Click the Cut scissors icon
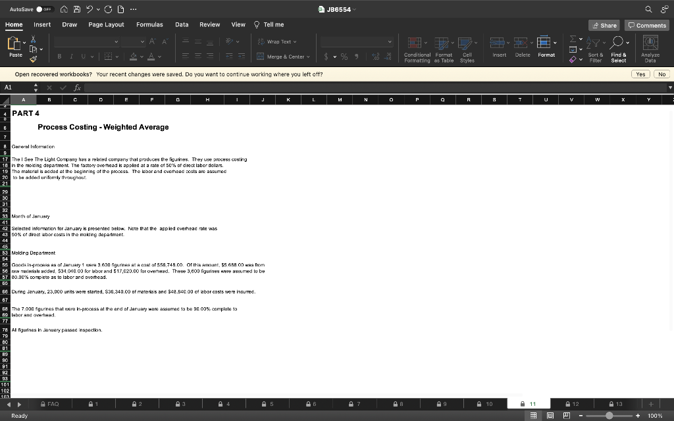 (33, 39)
